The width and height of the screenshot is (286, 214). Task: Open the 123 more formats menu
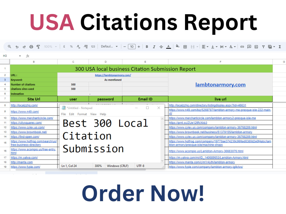(x=93, y=47)
